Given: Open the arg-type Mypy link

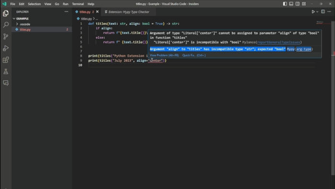Looking at the screenshot, I should [x=303, y=49].
